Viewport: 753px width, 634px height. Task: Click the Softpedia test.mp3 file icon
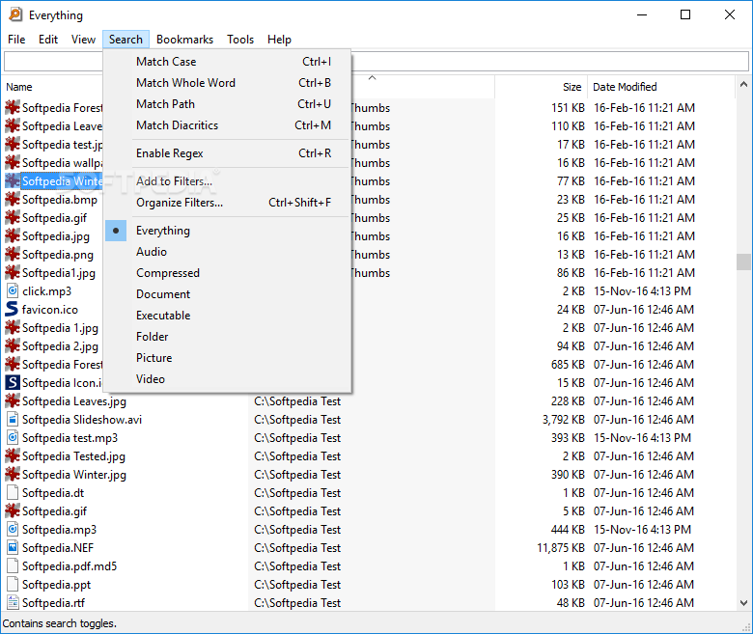pyautogui.click(x=13, y=438)
